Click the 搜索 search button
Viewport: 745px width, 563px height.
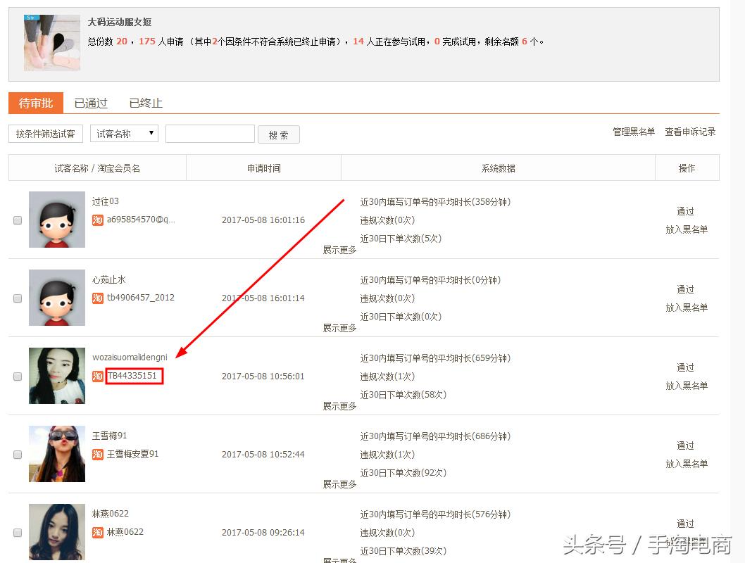click(279, 134)
